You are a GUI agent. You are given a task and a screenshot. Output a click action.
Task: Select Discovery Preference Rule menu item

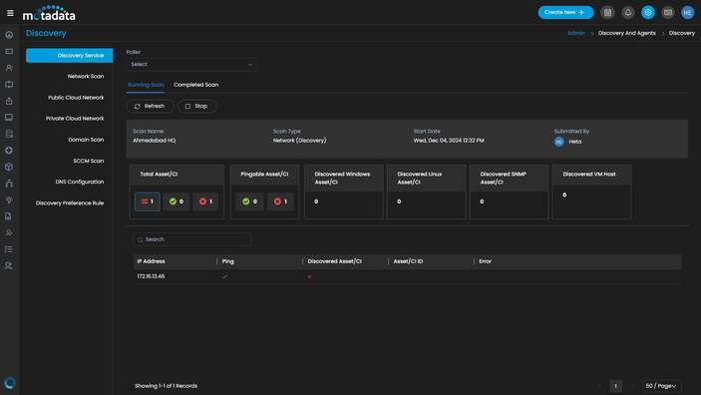[69, 203]
